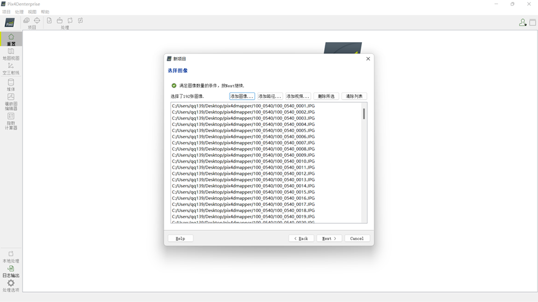Click 添加图像... button
The width and height of the screenshot is (538, 302).
(242, 97)
